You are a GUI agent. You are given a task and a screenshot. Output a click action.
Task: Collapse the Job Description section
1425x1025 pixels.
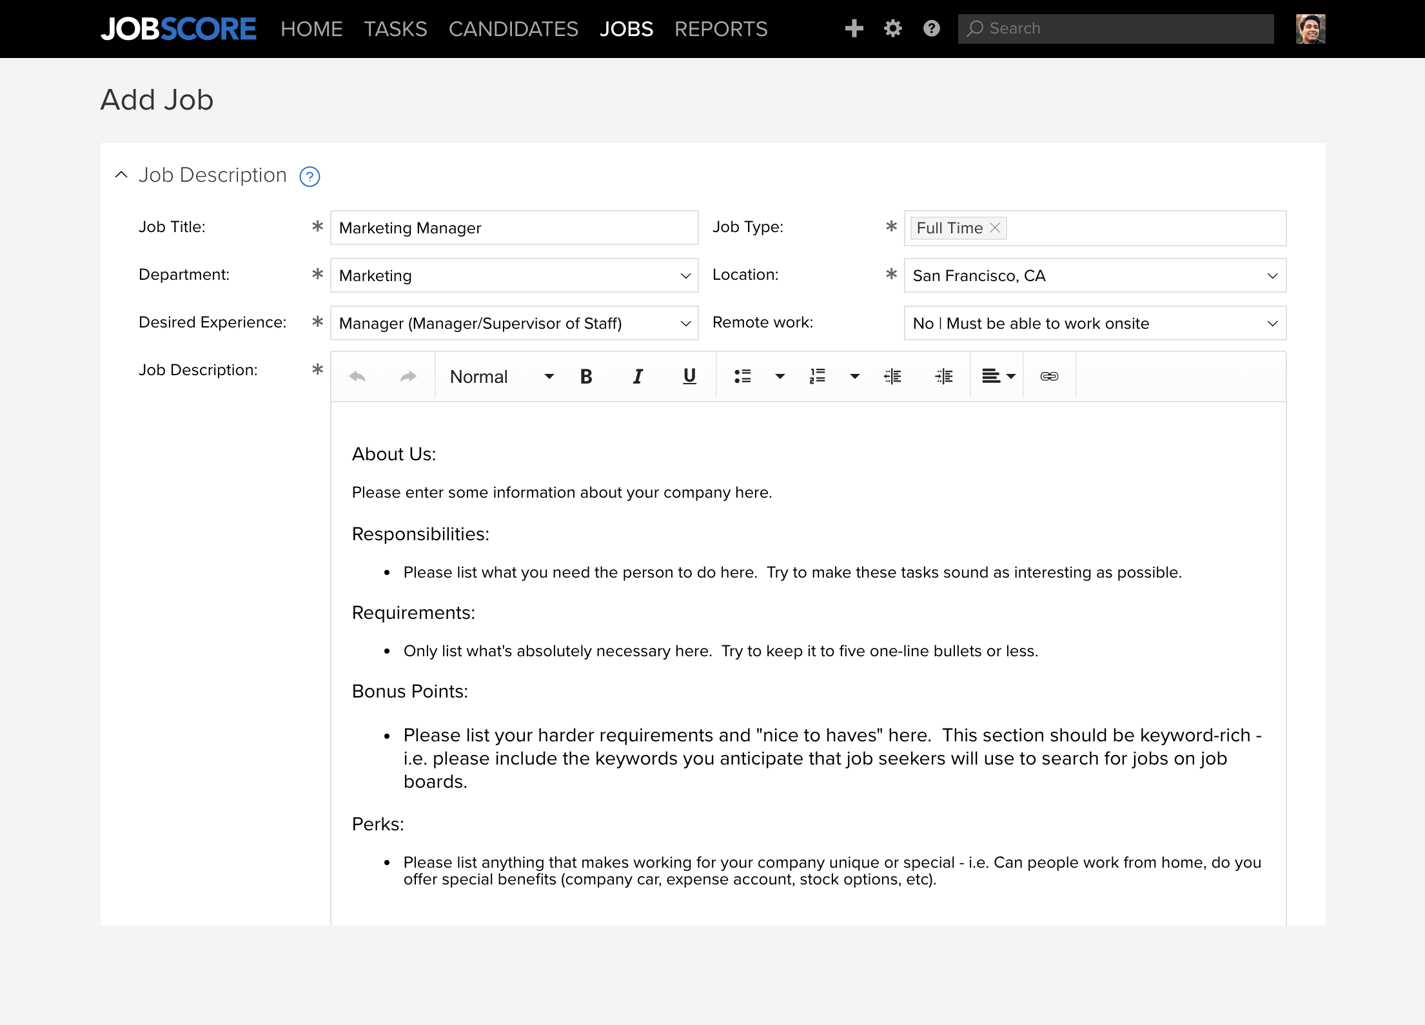pos(121,175)
